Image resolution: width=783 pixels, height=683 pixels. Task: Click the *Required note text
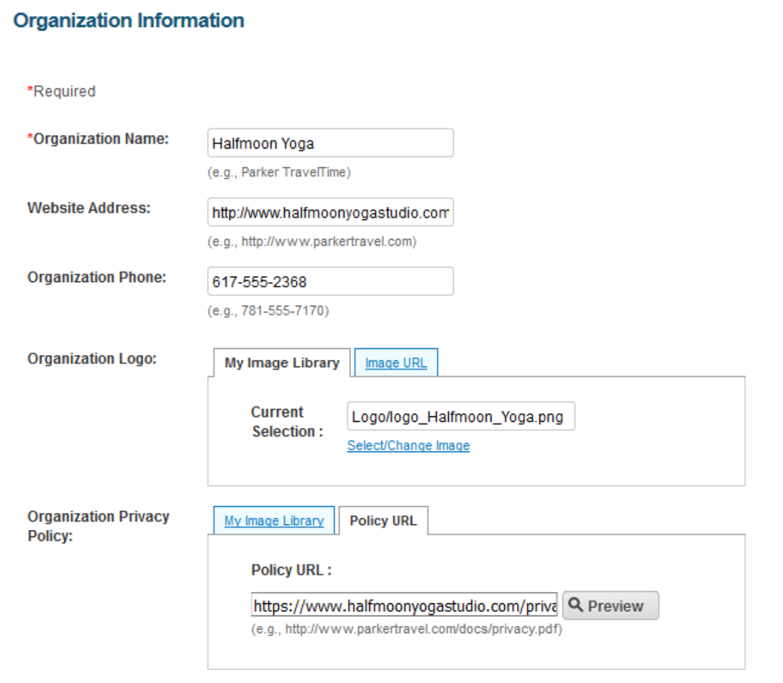click(x=61, y=91)
